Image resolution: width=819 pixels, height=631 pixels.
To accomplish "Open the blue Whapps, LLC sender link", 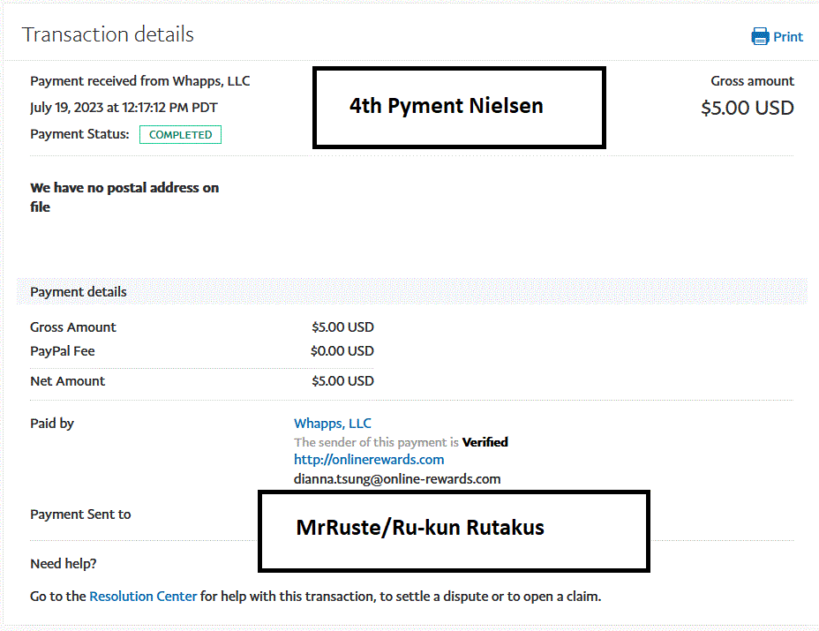I will [x=333, y=424].
